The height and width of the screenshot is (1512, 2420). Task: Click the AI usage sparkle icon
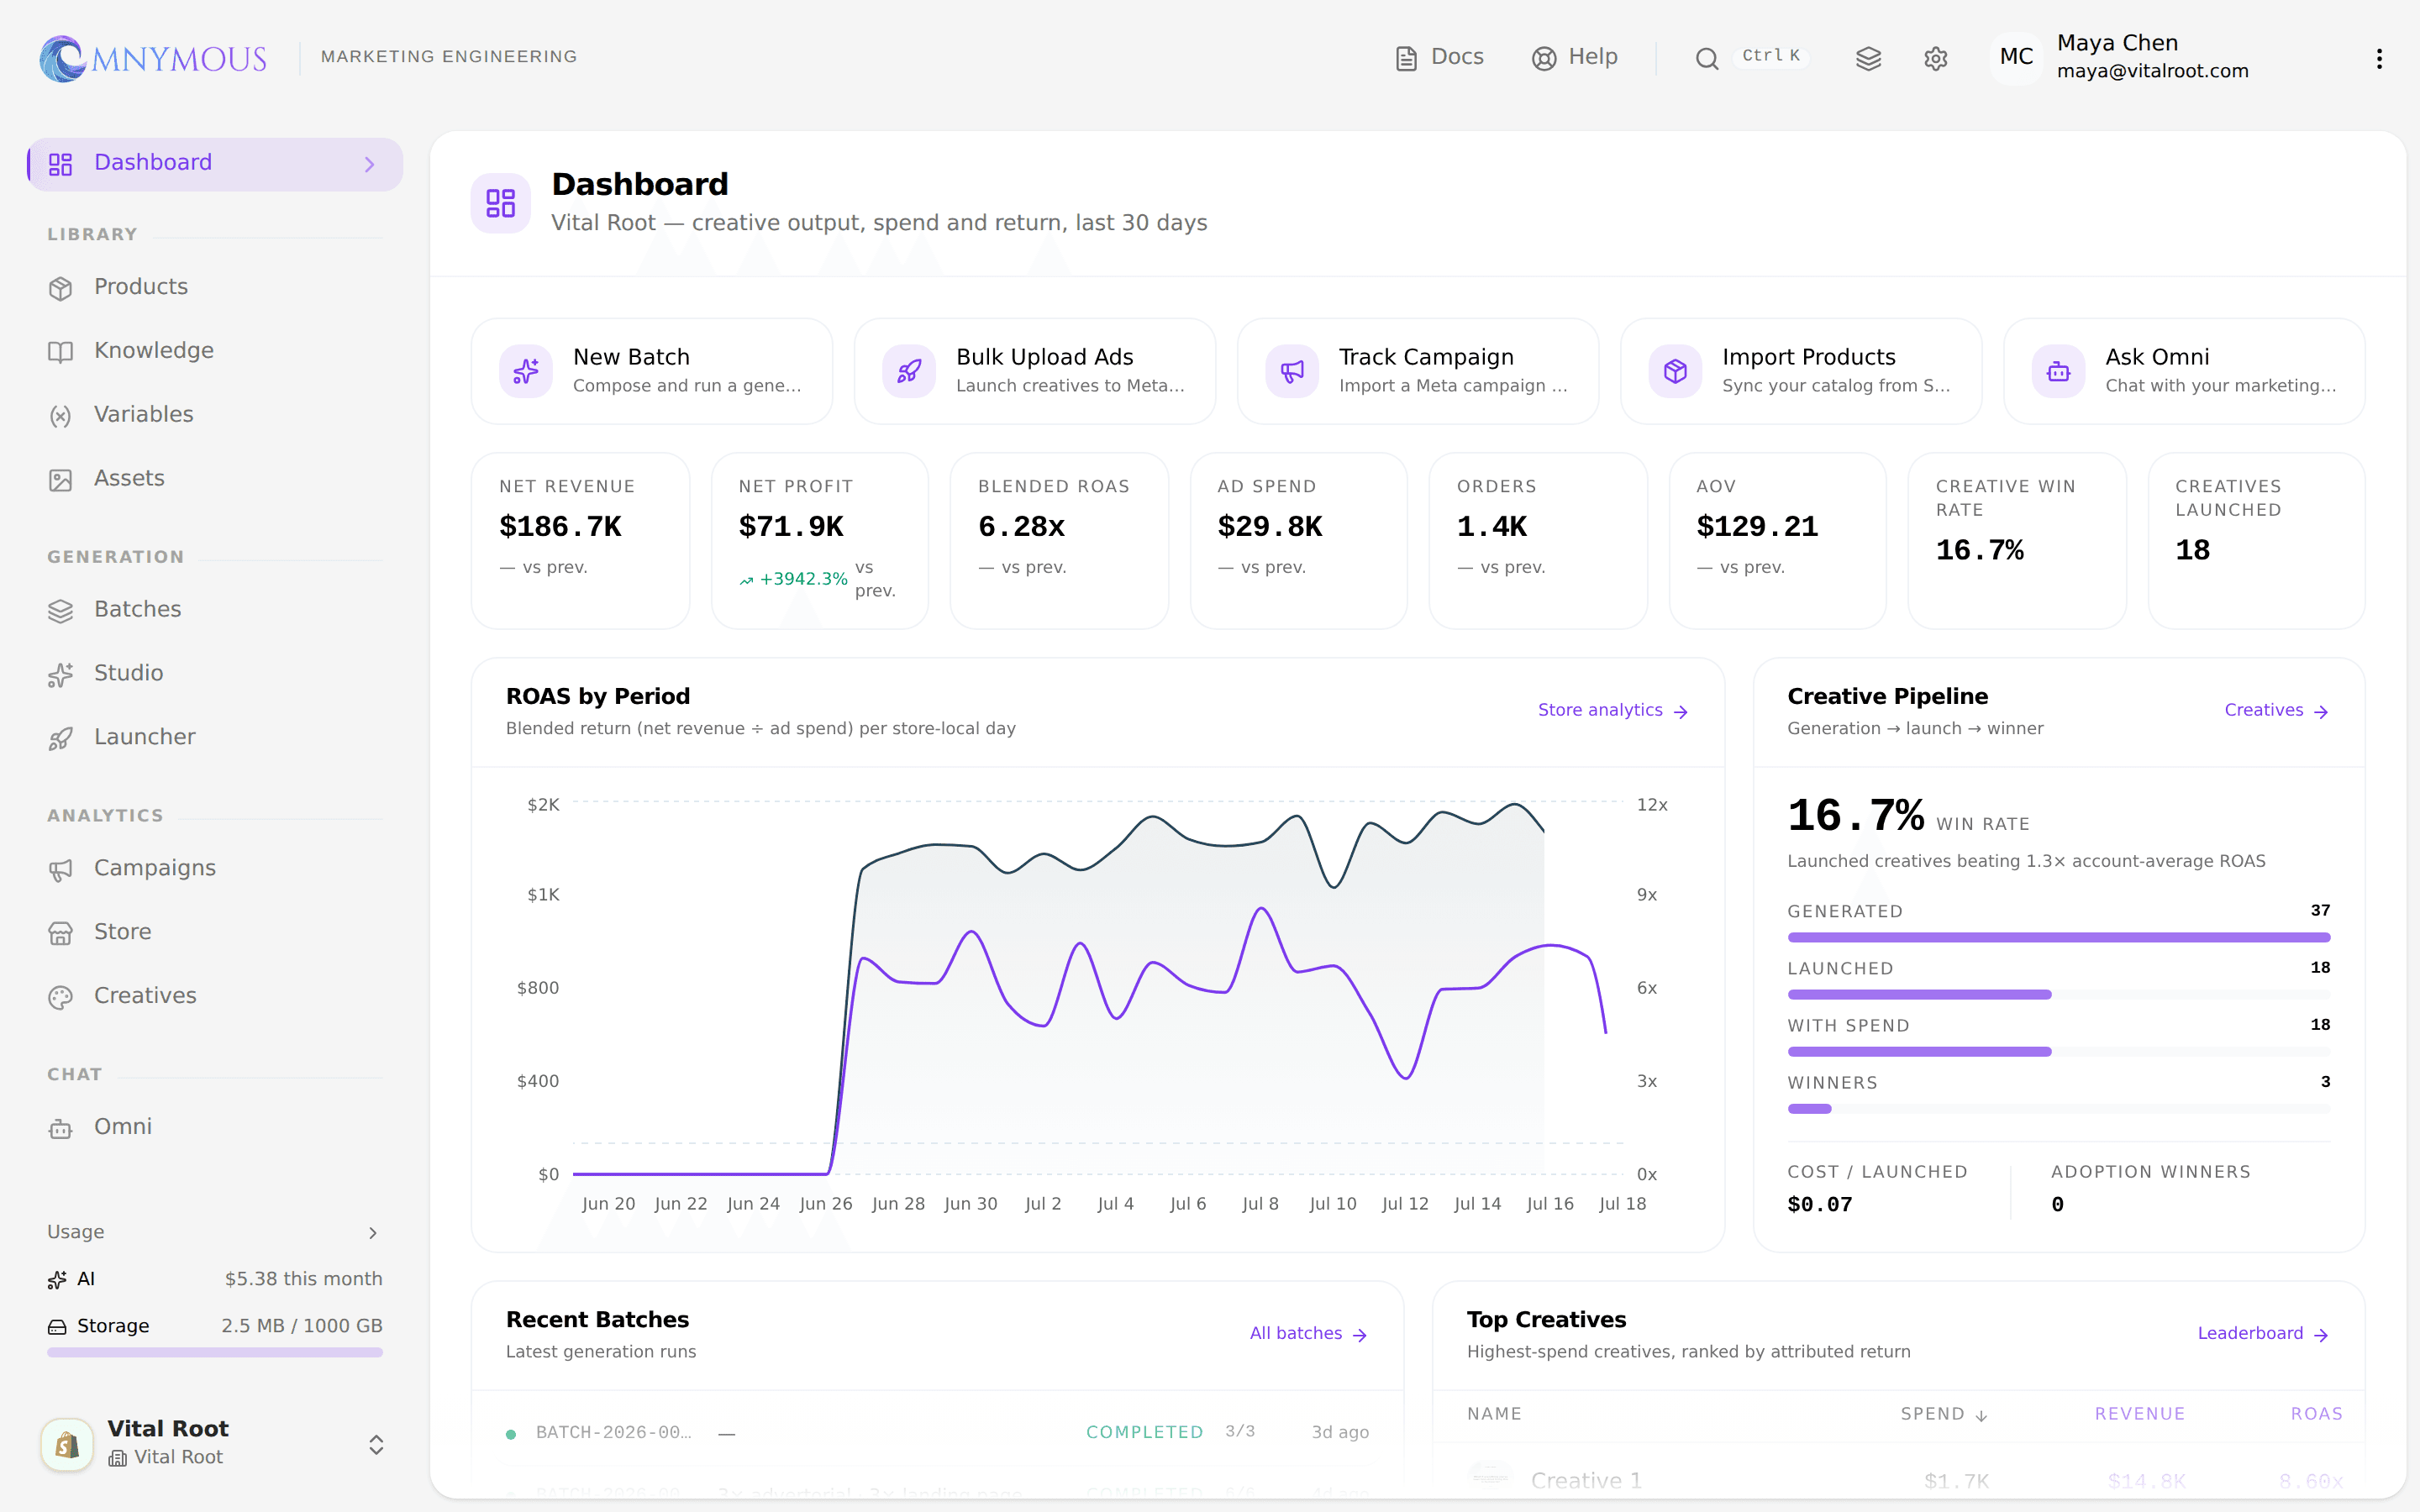pos(57,1280)
